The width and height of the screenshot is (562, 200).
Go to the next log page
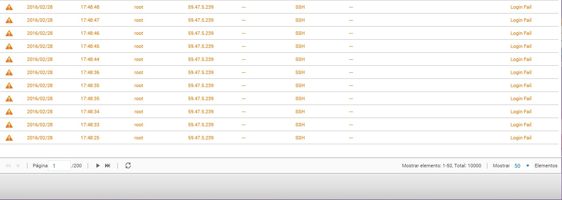[98, 166]
